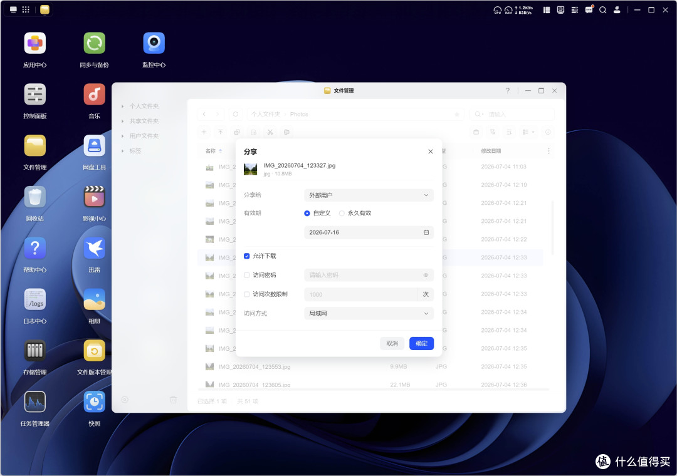Click the file list vertical scrollbar

point(553,227)
